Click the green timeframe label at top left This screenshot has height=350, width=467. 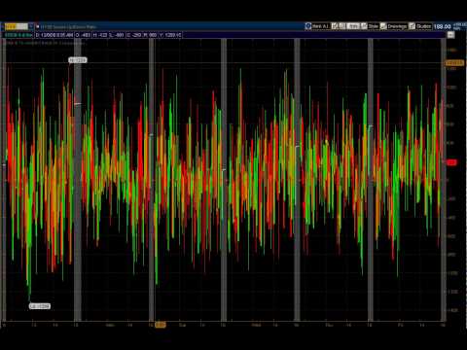[x=18, y=35]
